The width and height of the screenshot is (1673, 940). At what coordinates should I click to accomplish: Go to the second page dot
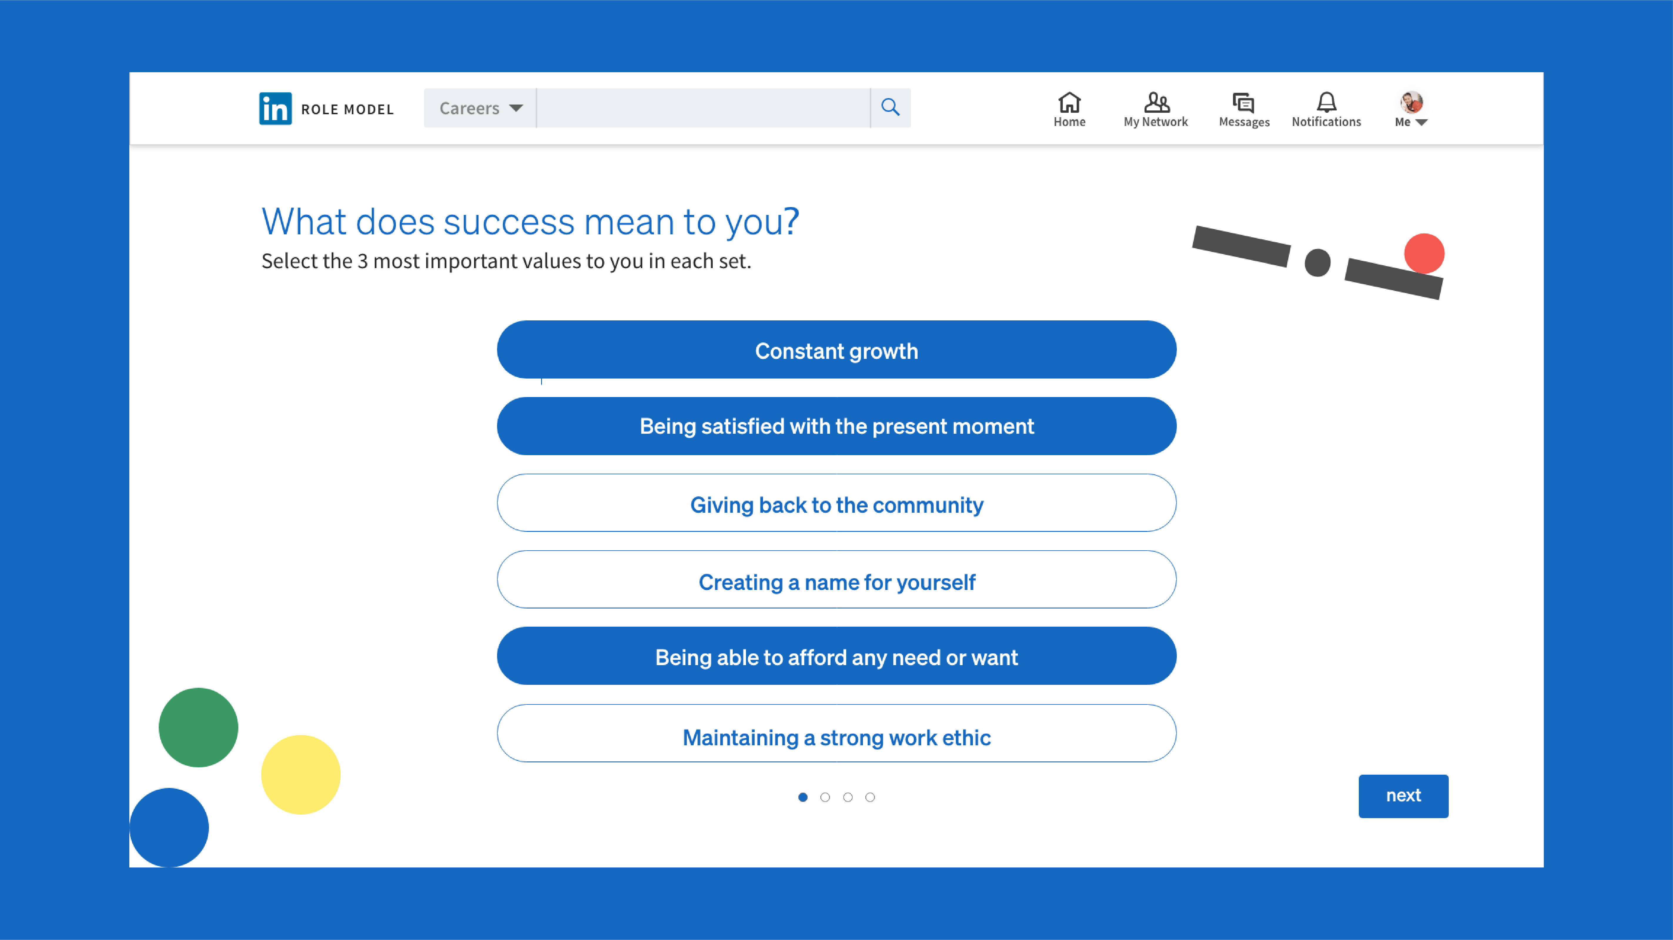click(825, 797)
